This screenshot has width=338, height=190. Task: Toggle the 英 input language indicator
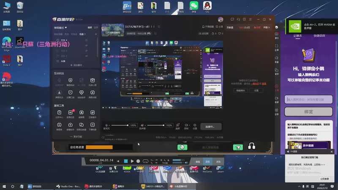point(308,186)
